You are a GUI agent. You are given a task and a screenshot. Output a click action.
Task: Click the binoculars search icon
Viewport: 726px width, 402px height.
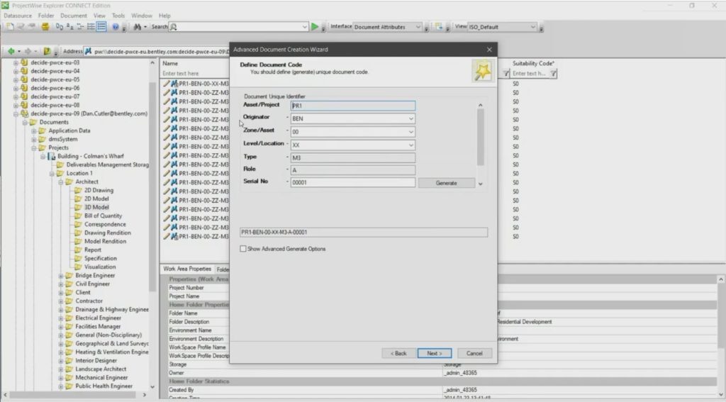pos(137,27)
